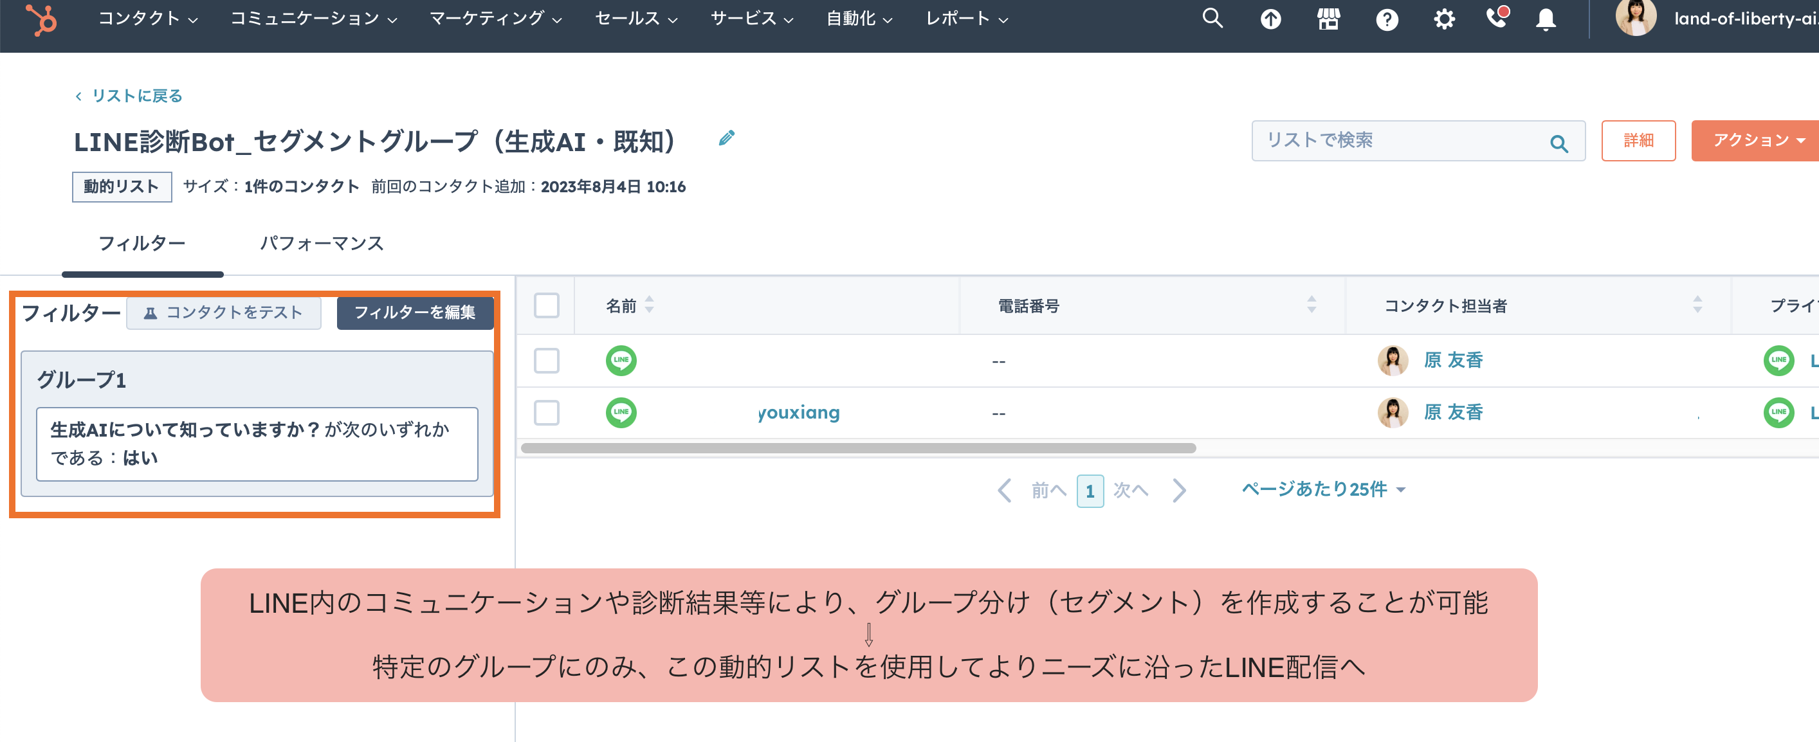Click the upload arrow icon in the navbar

point(1270,19)
